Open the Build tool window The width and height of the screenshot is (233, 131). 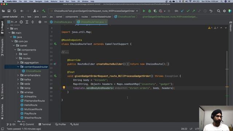point(74,124)
